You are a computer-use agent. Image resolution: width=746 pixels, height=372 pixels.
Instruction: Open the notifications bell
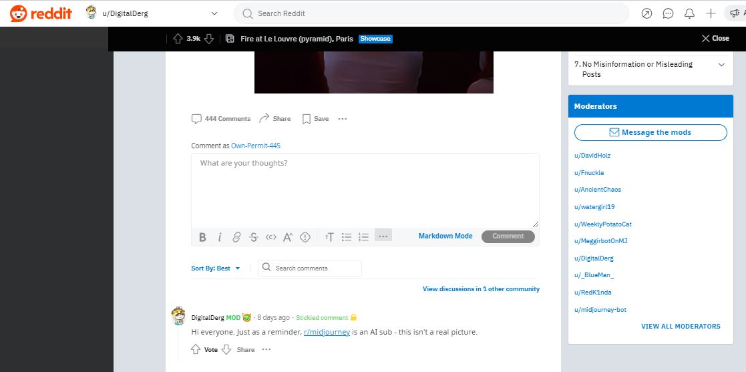click(x=689, y=14)
